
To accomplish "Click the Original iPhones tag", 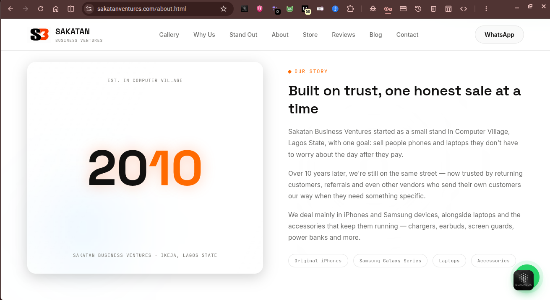I will pos(318,261).
